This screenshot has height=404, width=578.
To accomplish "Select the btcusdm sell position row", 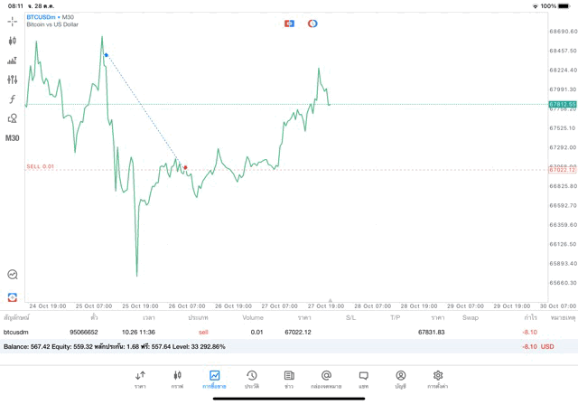I will (271, 332).
